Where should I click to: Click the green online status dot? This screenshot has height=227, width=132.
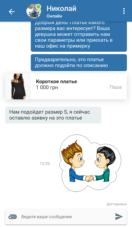click(x=39, y=7)
